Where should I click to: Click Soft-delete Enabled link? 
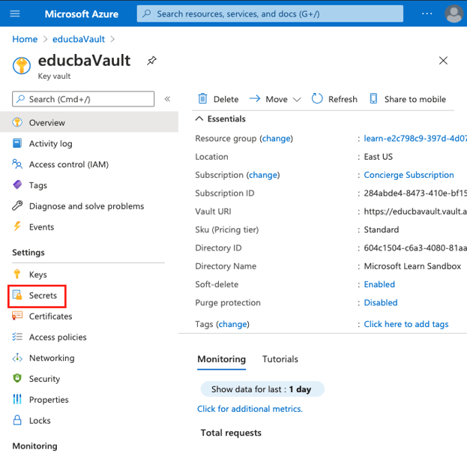379,284
